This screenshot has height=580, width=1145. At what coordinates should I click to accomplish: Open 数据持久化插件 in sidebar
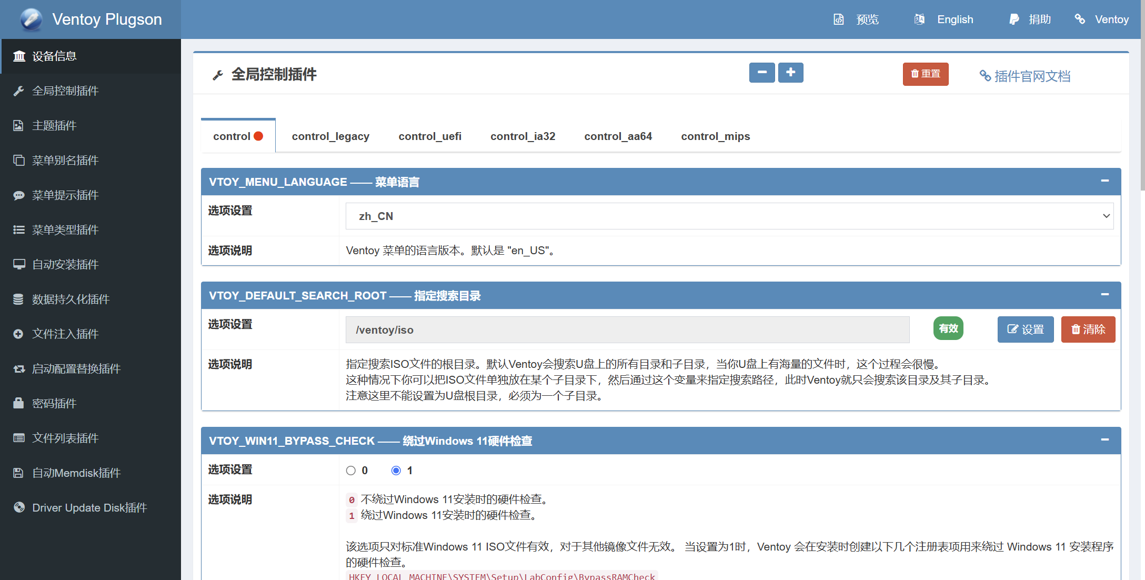(91, 299)
